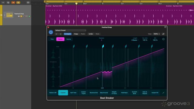Click the pencil edit patterns icon
The height and width of the screenshot is (109, 194).
click(x=163, y=93)
